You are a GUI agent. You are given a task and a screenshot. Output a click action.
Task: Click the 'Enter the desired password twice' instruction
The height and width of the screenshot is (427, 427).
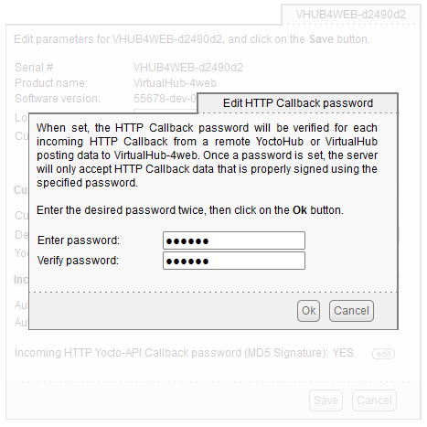pyautogui.click(x=190, y=210)
